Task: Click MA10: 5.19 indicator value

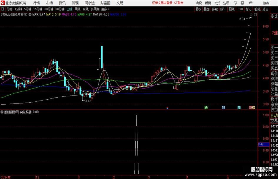Action: click(x=53, y=14)
